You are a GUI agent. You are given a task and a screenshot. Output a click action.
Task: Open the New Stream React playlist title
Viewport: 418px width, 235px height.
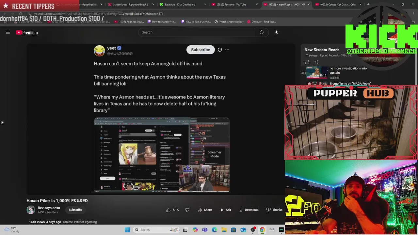pos(322,50)
